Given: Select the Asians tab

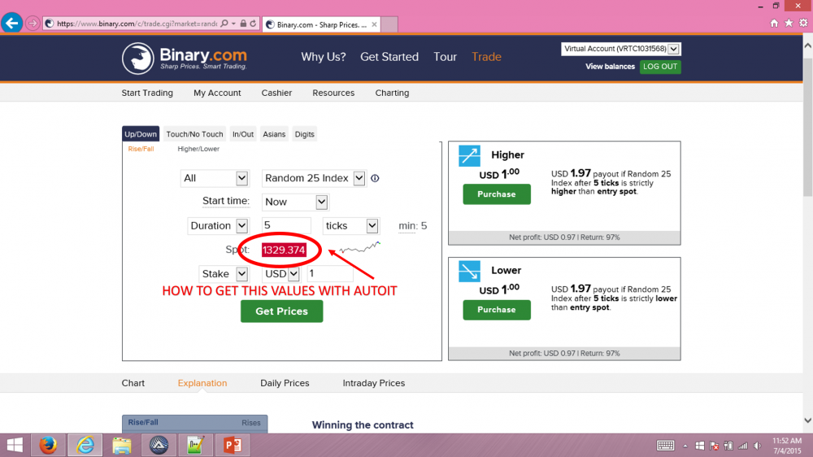Looking at the screenshot, I should [274, 134].
